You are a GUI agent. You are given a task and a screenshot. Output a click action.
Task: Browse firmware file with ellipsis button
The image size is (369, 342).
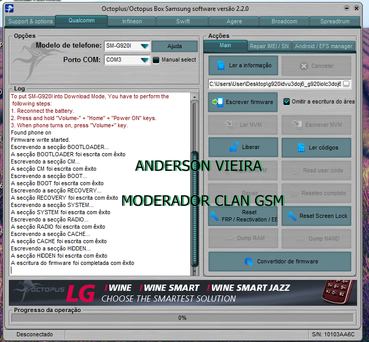346,84
